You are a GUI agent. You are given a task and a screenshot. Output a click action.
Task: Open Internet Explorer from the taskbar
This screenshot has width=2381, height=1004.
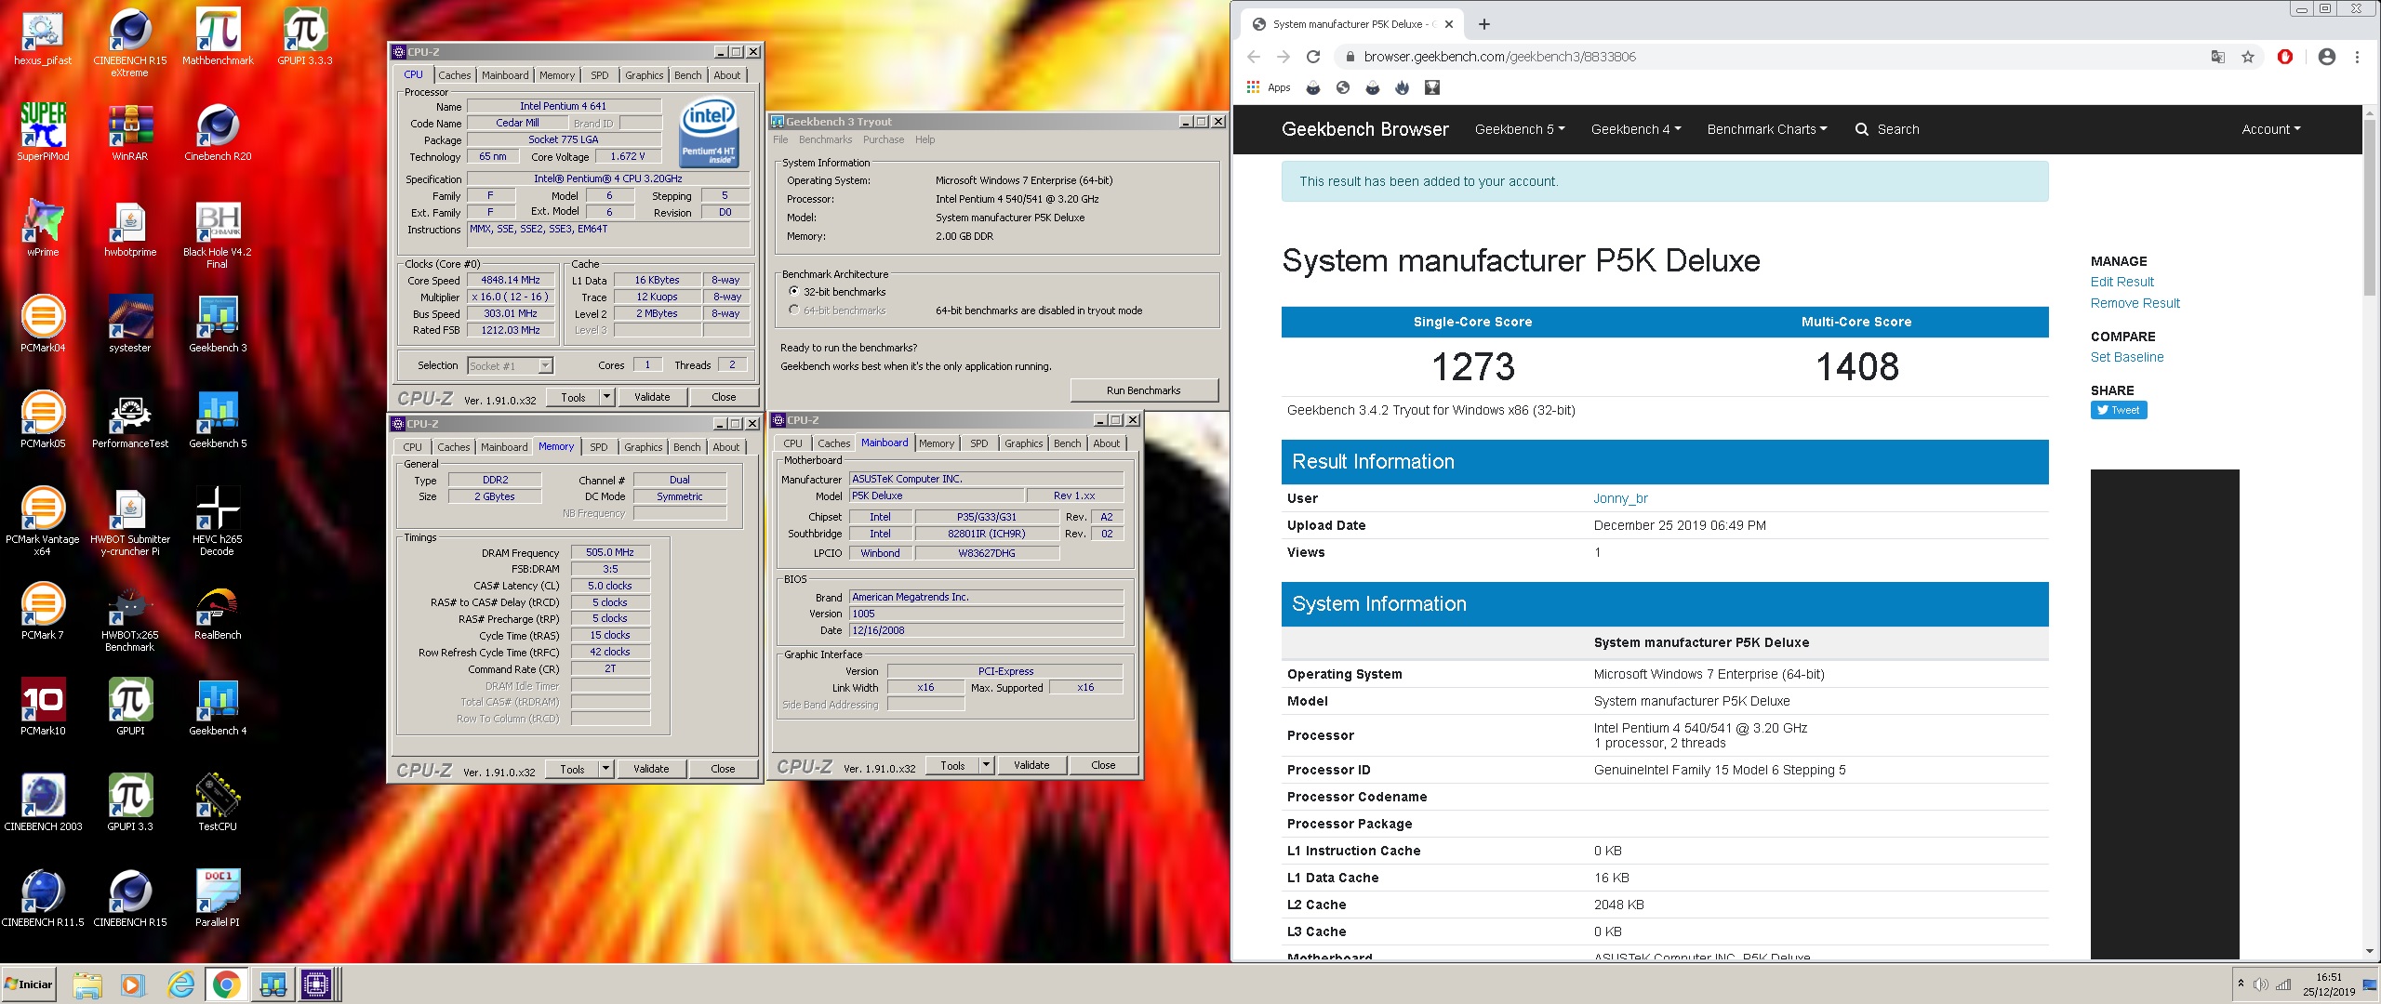(180, 984)
